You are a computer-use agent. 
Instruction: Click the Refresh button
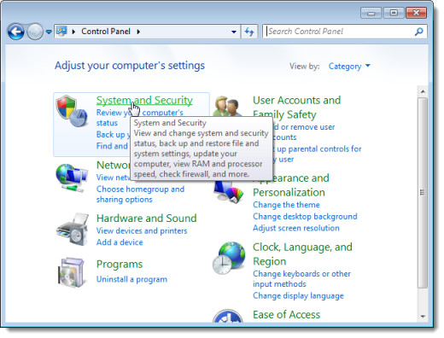tap(249, 32)
